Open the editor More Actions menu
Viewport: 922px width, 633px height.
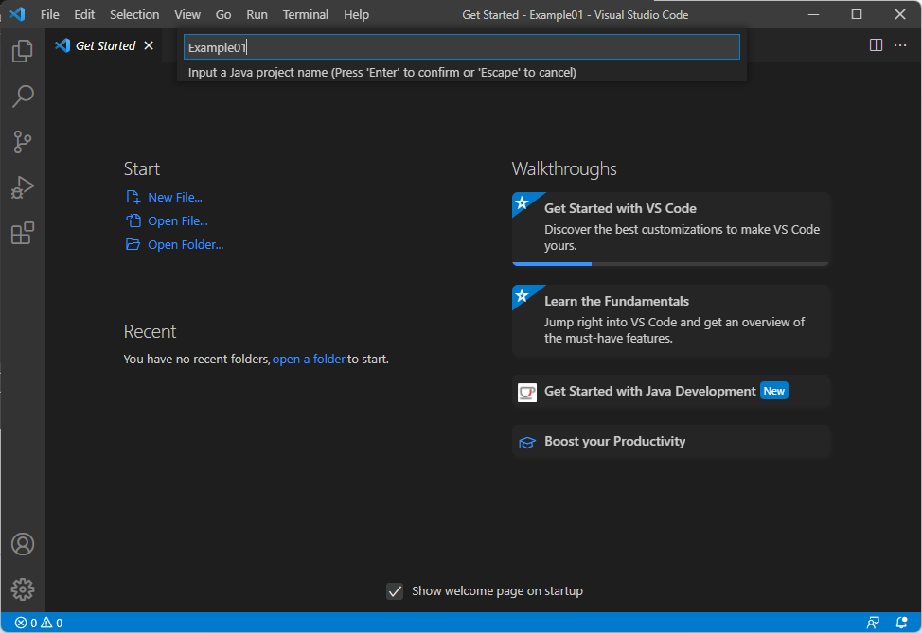[x=900, y=45]
